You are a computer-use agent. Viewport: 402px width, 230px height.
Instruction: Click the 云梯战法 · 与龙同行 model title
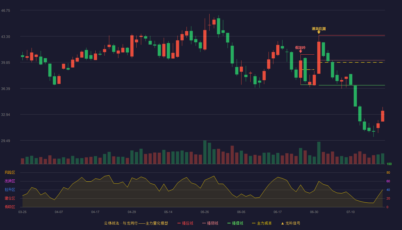(x=121, y=223)
